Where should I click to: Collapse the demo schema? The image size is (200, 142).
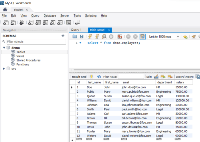click(x=4, y=48)
